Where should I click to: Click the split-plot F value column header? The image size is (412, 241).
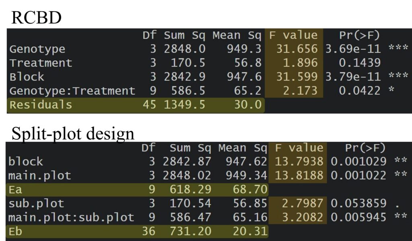[299, 148]
